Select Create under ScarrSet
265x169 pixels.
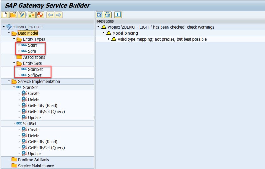[34, 93]
